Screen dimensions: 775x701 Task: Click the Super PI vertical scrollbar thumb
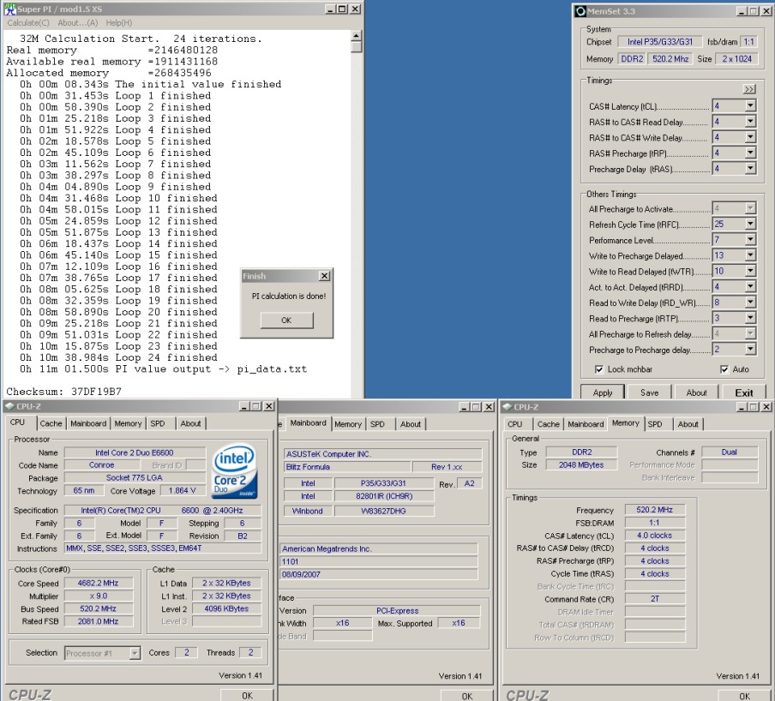pos(357,47)
